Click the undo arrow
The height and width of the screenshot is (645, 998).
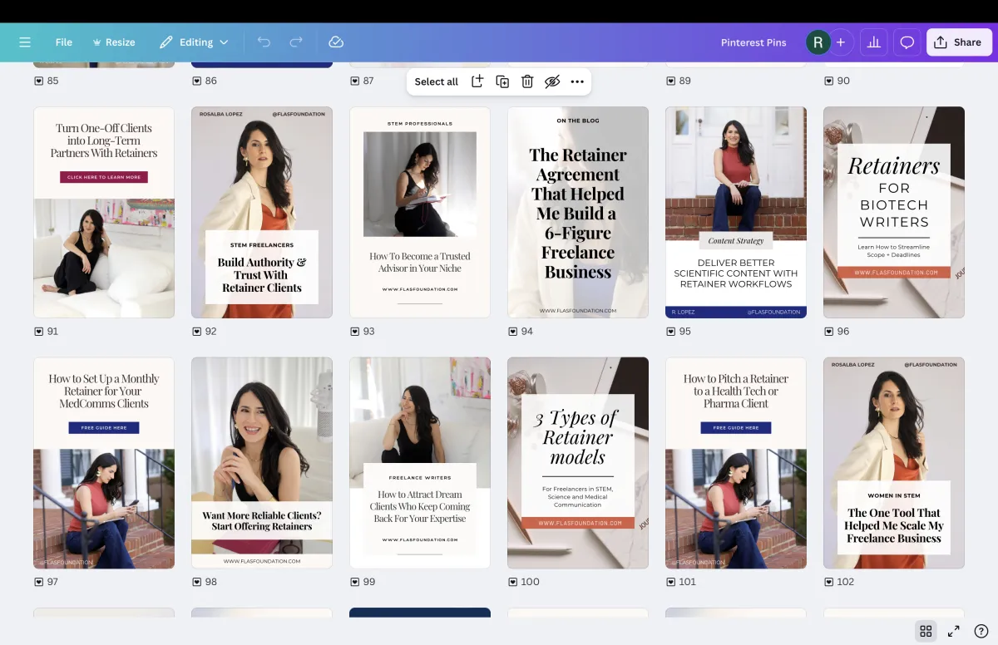(x=264, y=42)
